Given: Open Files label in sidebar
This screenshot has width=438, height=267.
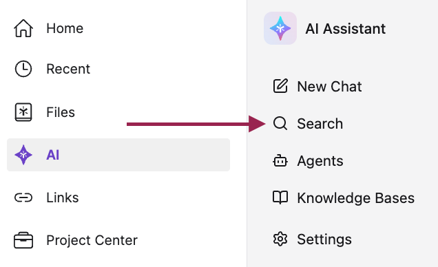Looking at the screenshot, I should [61, 112].
